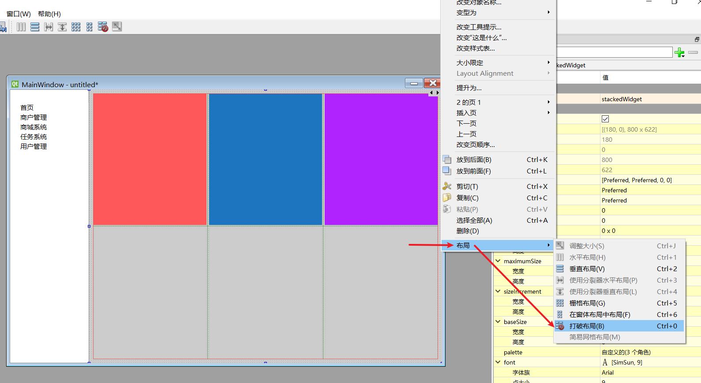Select 剪切(T) cut entry
This screenshot has width=701, height=383.
(498, 187)
